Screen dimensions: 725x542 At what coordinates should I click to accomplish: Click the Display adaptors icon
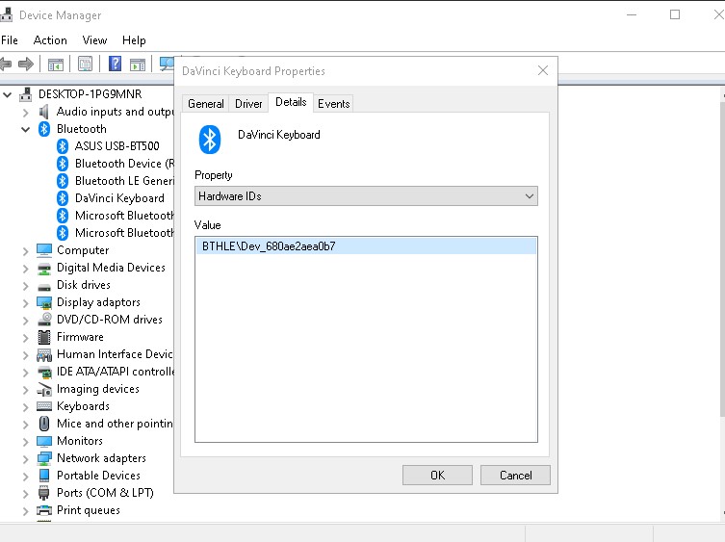pos(44,303)
